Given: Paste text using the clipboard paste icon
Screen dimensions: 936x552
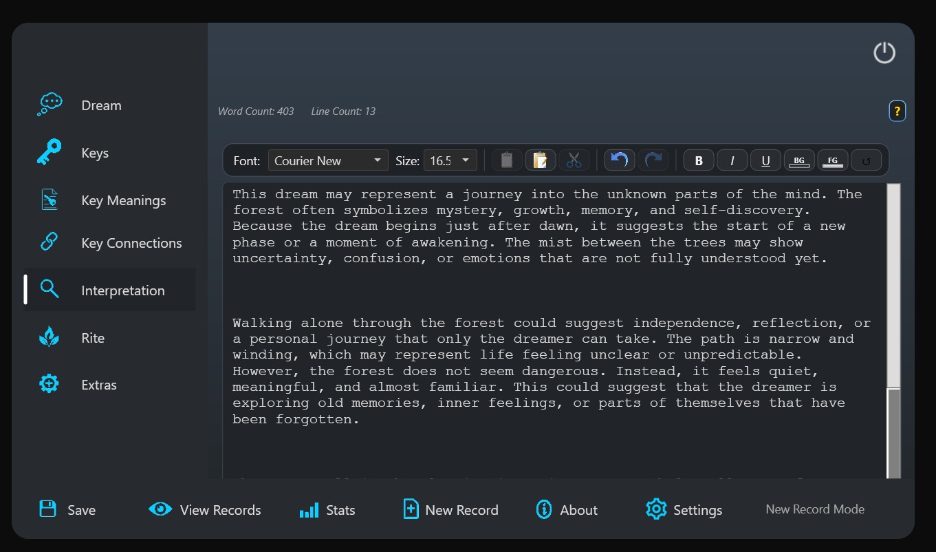Looking at the screenshot, I should click(541, 160).
